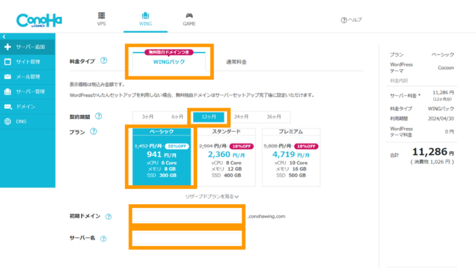Image resolution: width=476 pixels, height=268 pixels.
Task: Click the server management icon
Action: (x=8, y=92)
